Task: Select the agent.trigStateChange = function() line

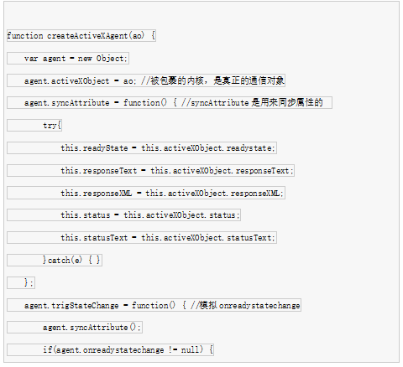Action: pos(154,305)
